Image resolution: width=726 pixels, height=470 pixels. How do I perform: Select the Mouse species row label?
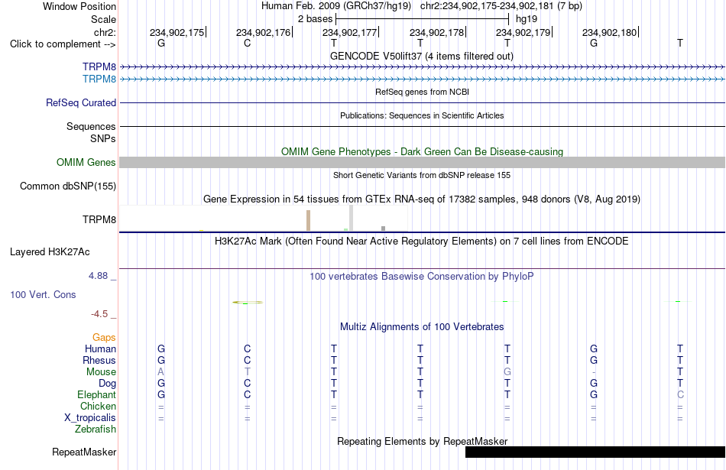pyautogui.click(x=101, y=372)
